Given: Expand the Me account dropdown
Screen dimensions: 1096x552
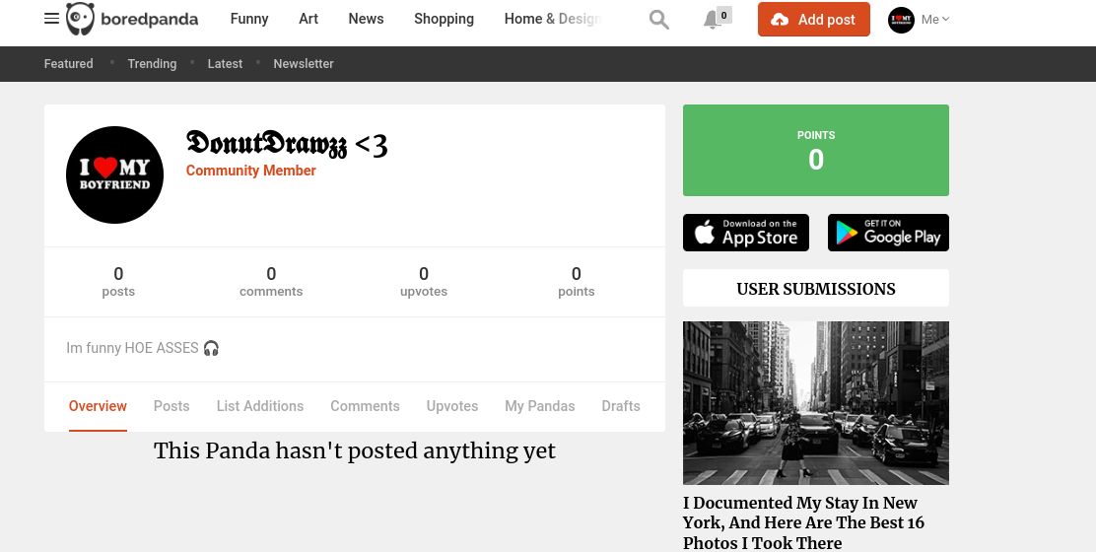Looking at the screenshot, I should pyautogui.click(x=935, y=20).
